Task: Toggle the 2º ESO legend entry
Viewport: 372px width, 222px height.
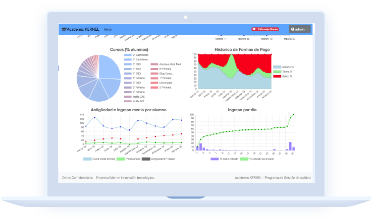Action: (132, 83)
